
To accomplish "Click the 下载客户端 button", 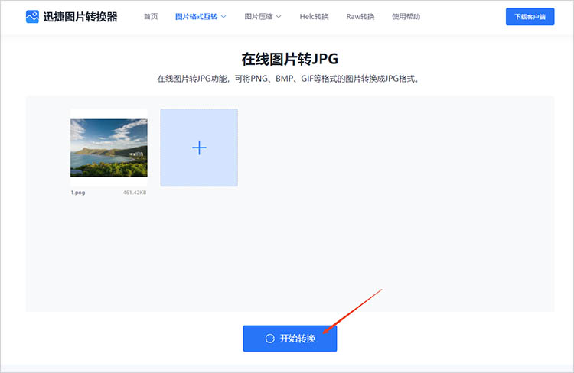I will pyautogui.click(x=530, y=17).
